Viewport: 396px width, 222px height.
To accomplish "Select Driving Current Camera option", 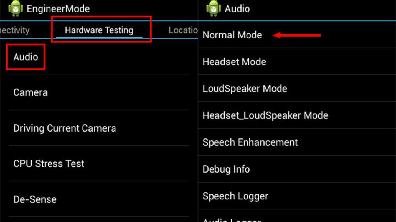I will tap(99, 128).
